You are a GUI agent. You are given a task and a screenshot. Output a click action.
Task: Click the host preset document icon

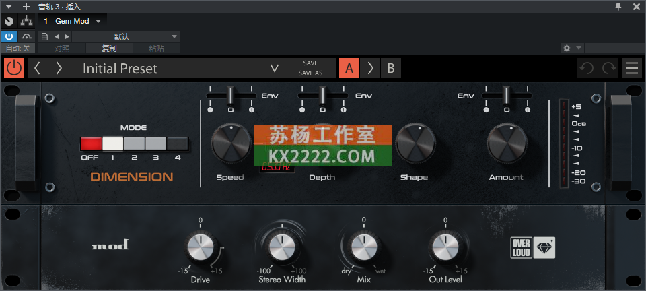(x=45, y=36)
